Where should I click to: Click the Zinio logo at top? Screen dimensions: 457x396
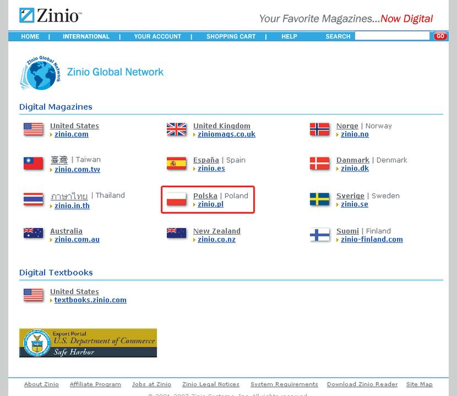tap(51, 15)
